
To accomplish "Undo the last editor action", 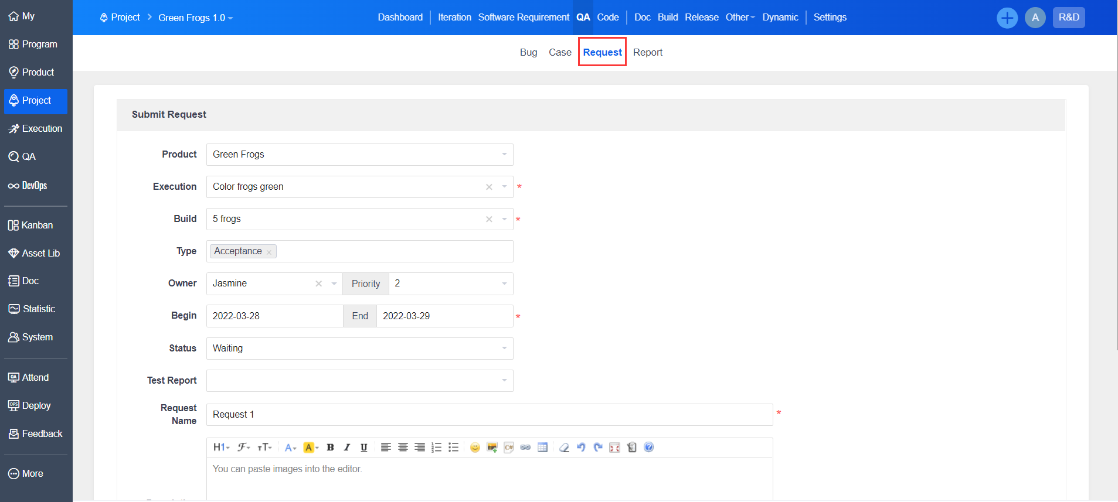I will pos(581,448).
